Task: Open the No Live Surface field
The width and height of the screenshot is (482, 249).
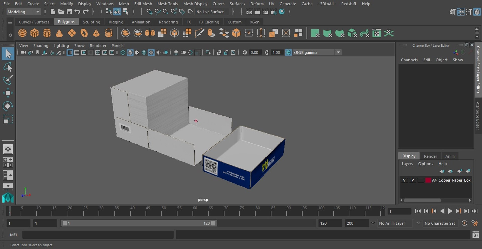Action: pyautogui.click(x=212, y=12)
